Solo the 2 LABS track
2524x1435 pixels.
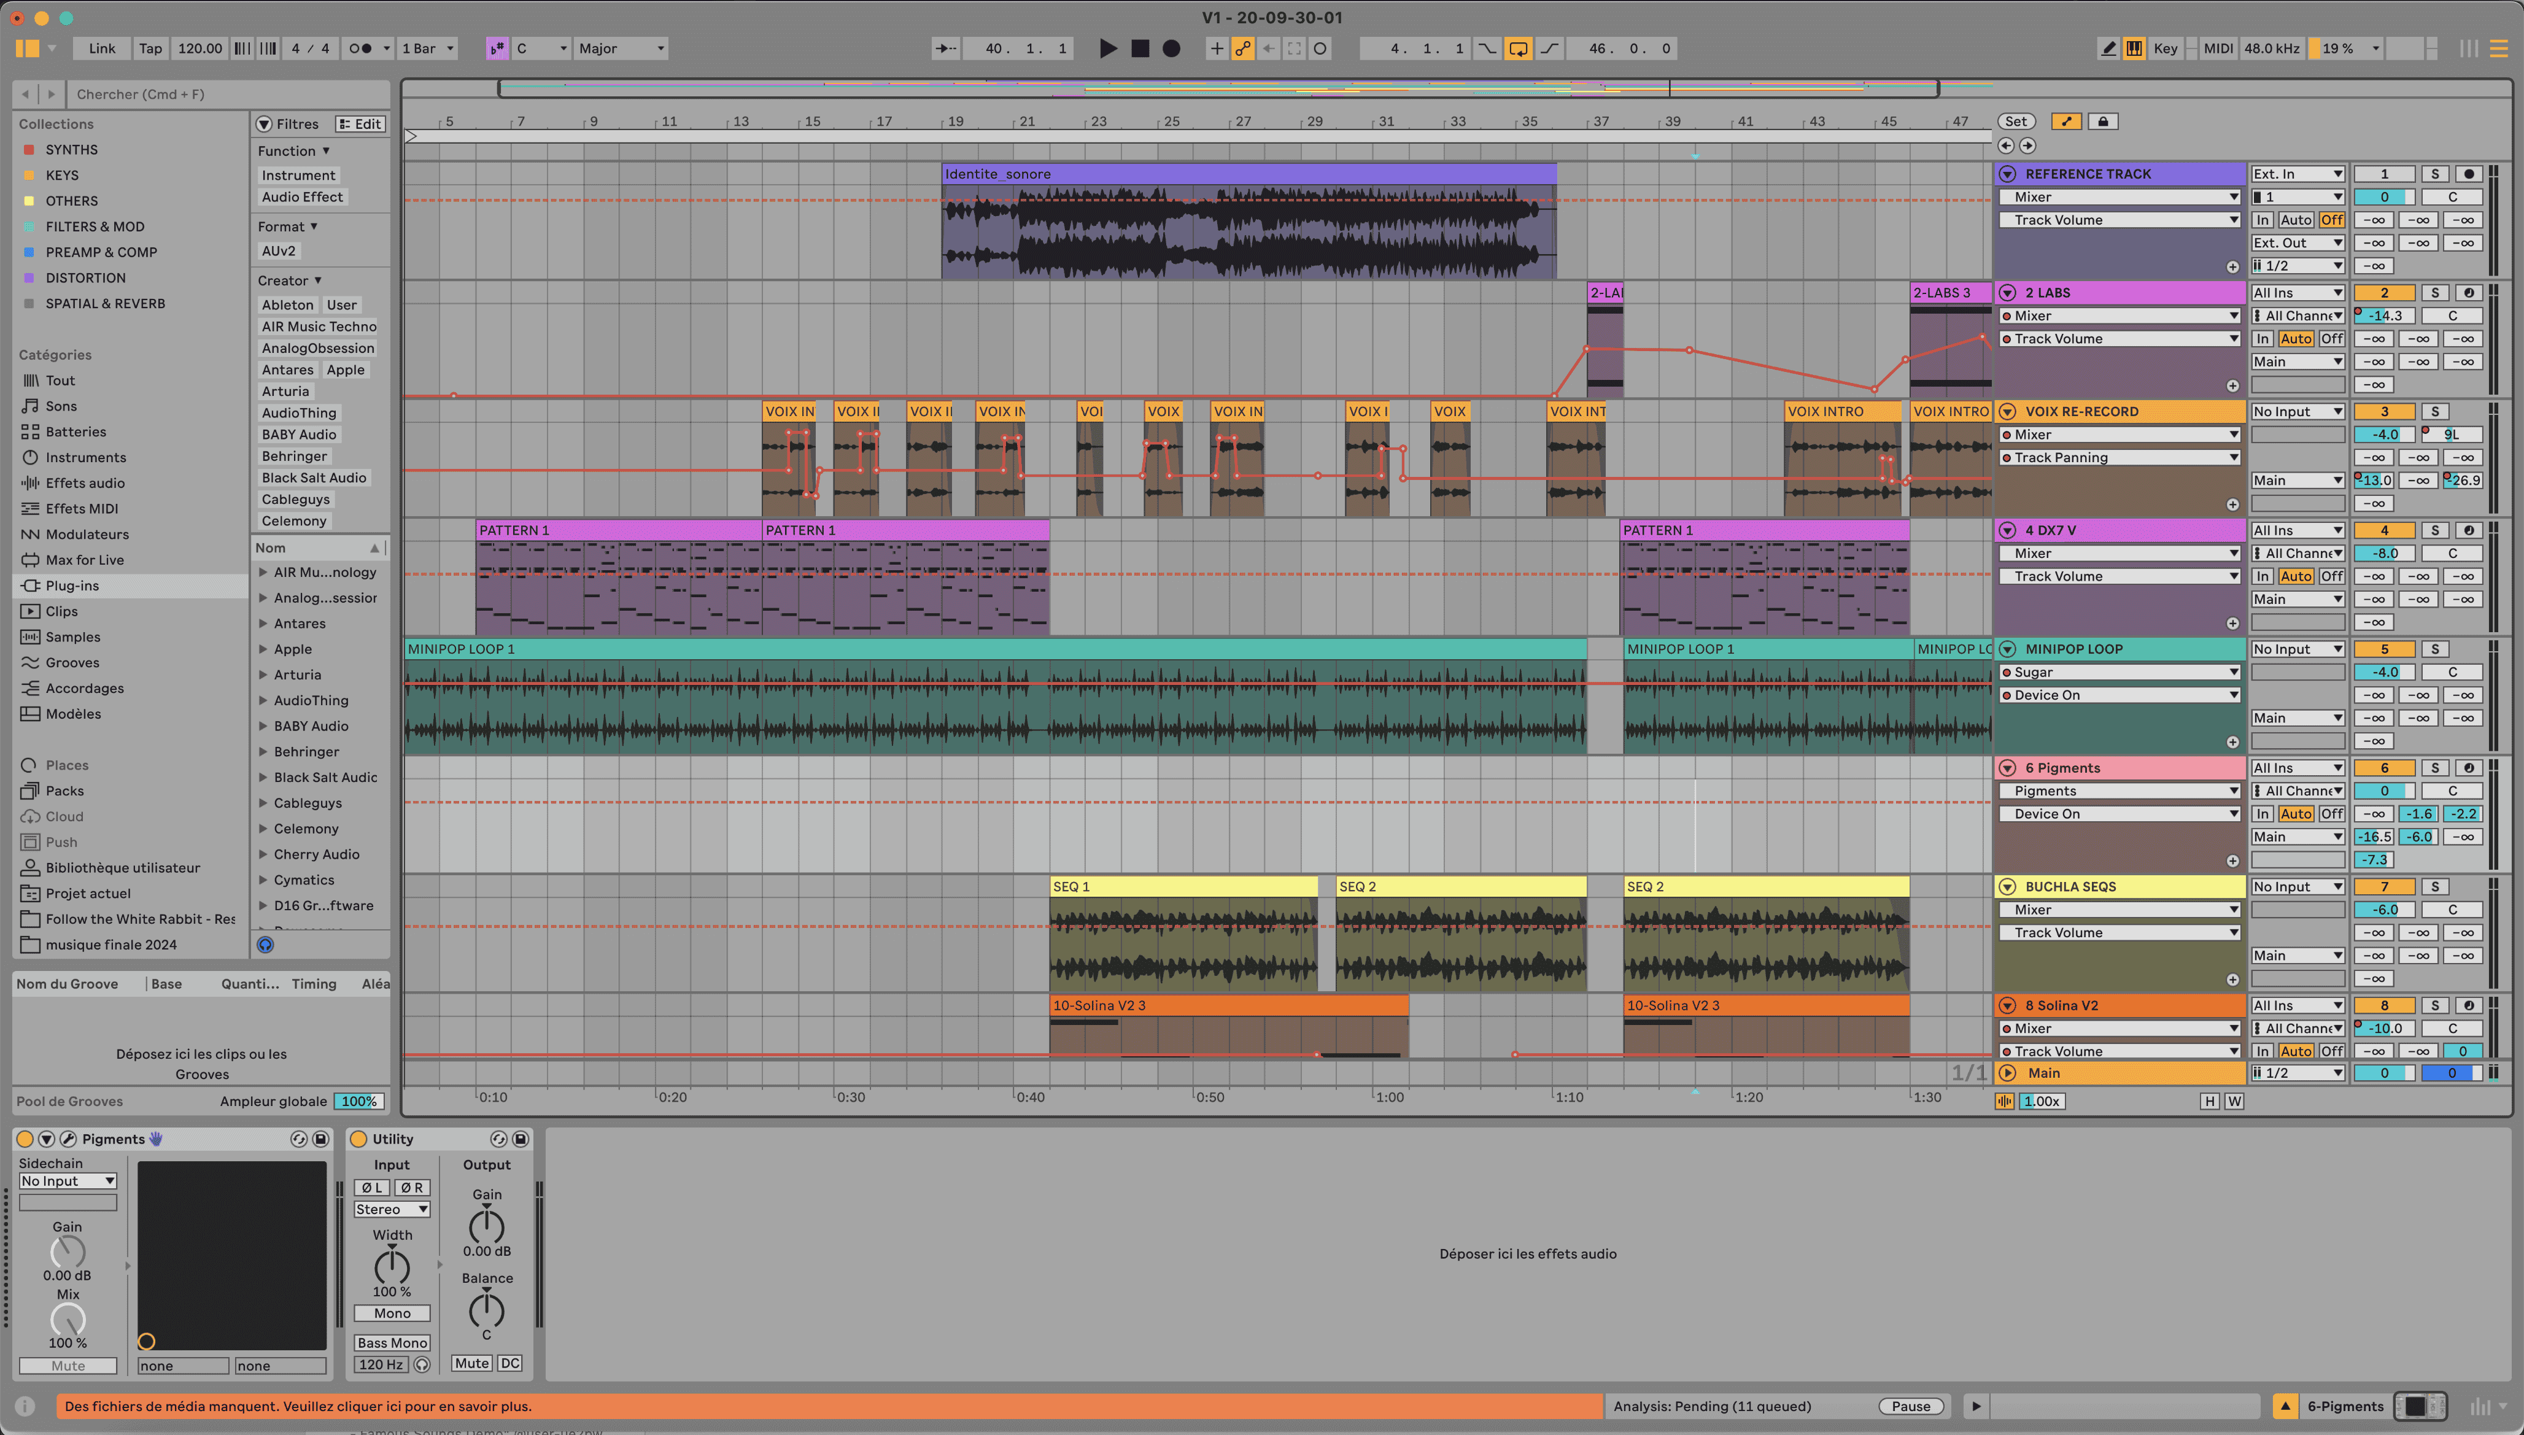pos(2434,293)
